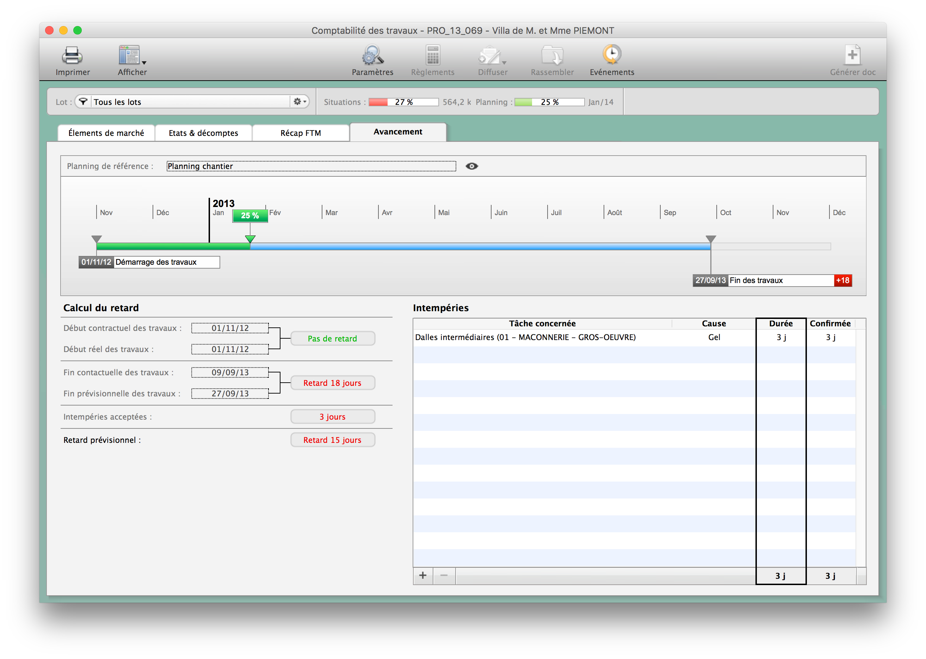The width and height of the screenshot is (926, 659).
Task: Click Fin prévisionnelle date 27/09/13 field
Action: coord(230,393)
